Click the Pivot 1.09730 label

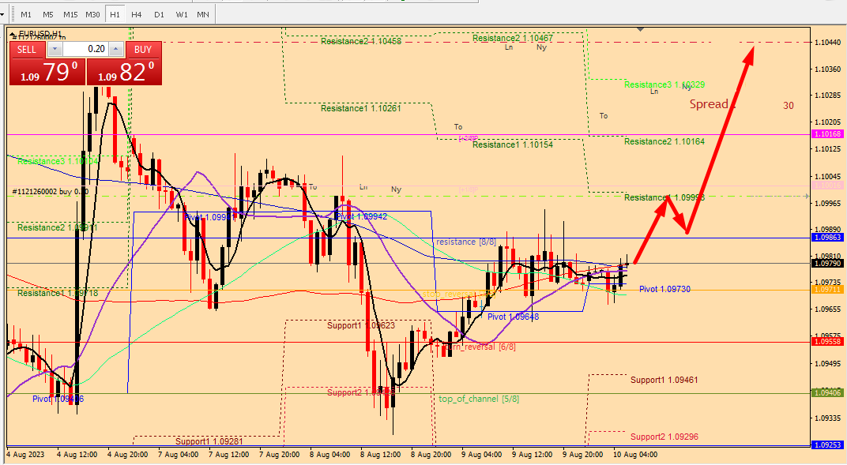click(664, 289)
